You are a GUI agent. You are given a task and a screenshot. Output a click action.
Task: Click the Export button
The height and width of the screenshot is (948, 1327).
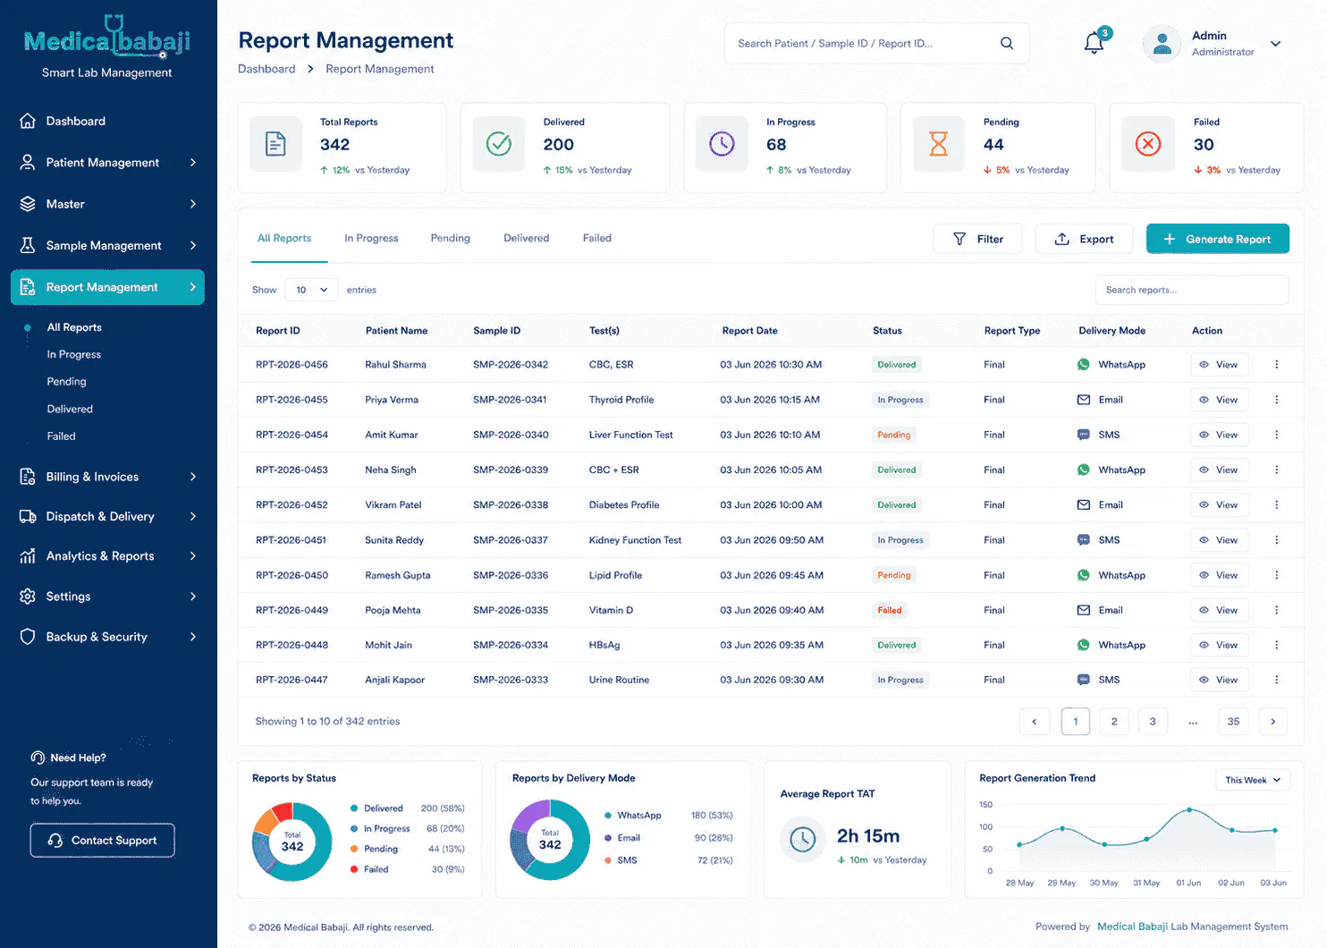tap(1084, 239)
